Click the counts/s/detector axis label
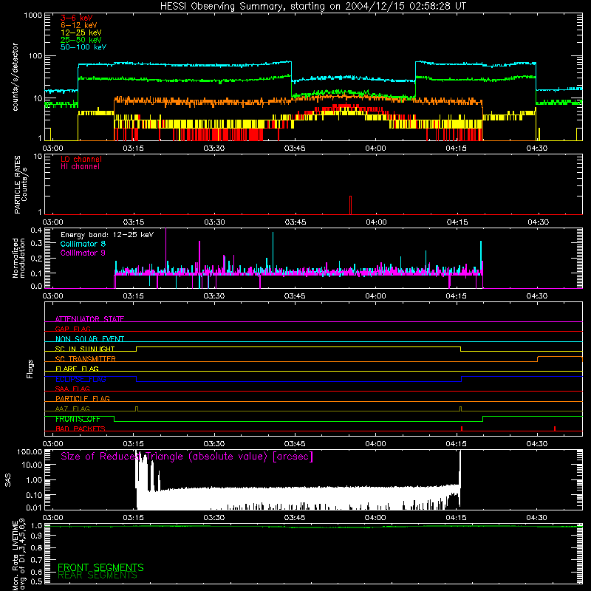 click(x=16, y=77)
